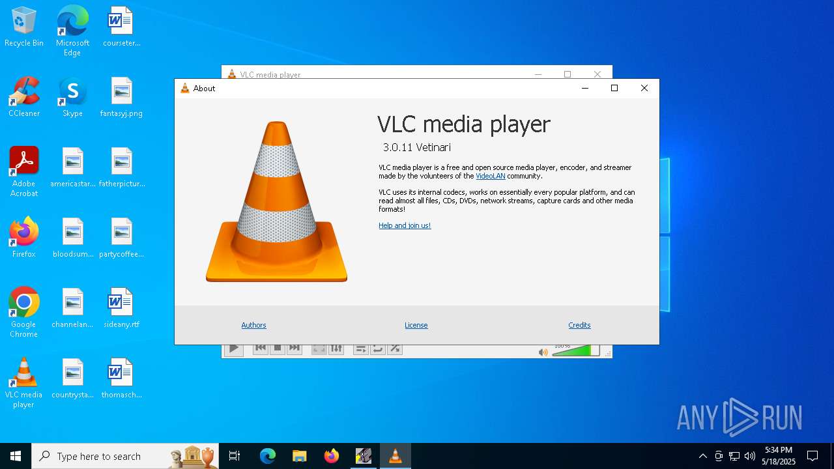Click the About dialog title bar cone icon

click(x=185, y=89)
